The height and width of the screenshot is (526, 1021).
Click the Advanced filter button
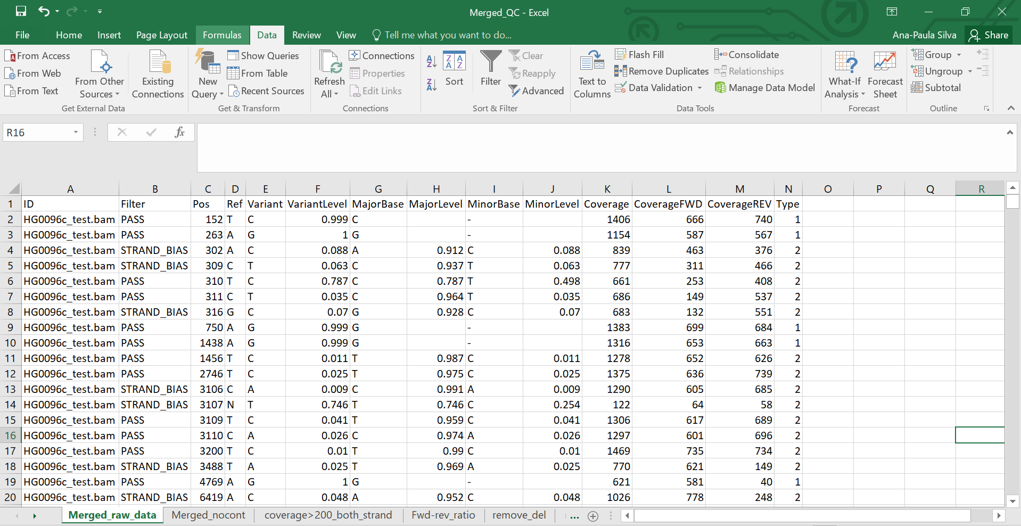pos(536,91)
